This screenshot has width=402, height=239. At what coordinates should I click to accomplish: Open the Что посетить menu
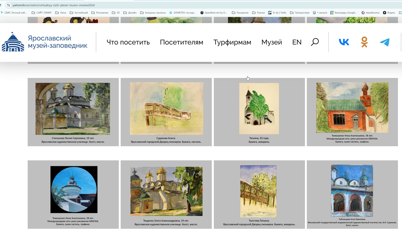pyautogui.click(x=128, y=42)
